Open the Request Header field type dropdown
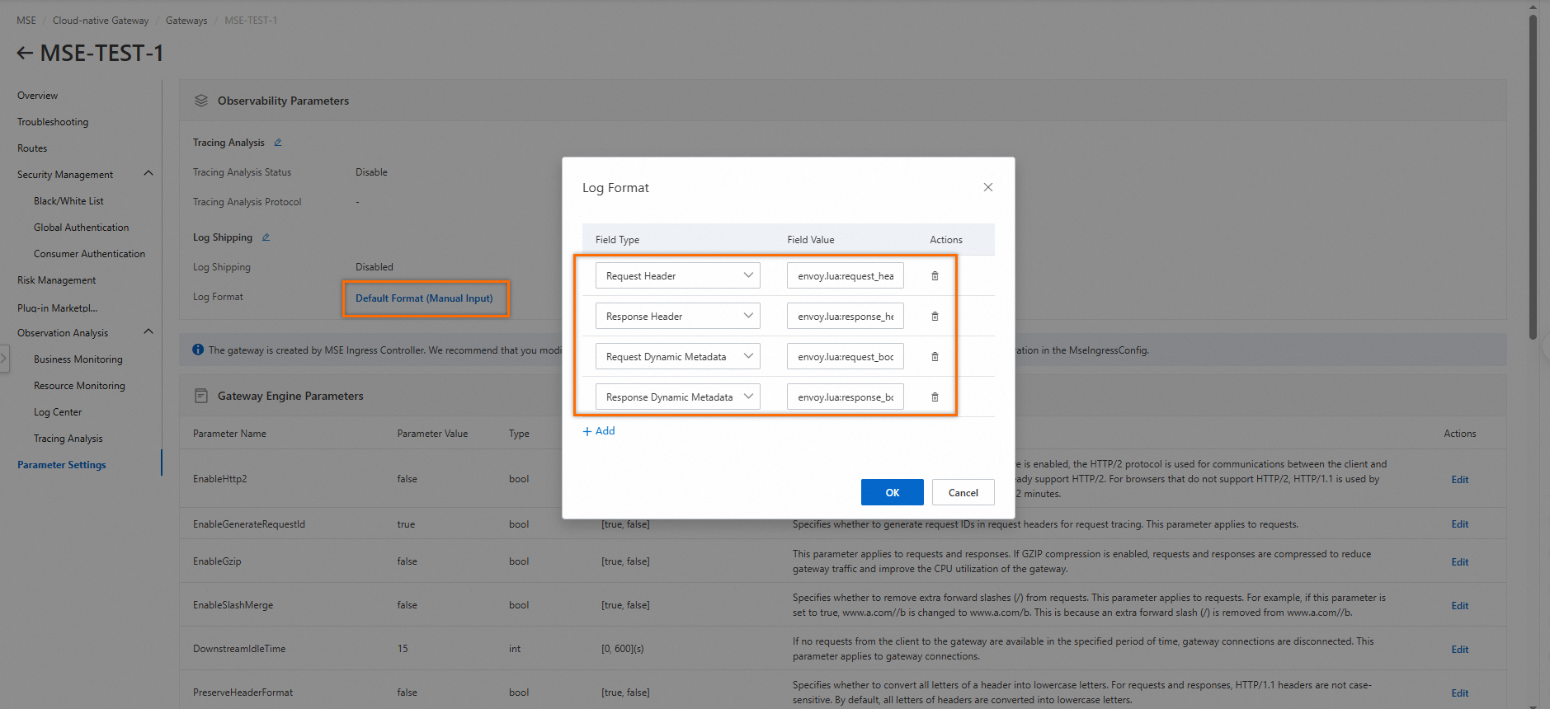Screen dimensions: 1550x709 pos(677,275)
